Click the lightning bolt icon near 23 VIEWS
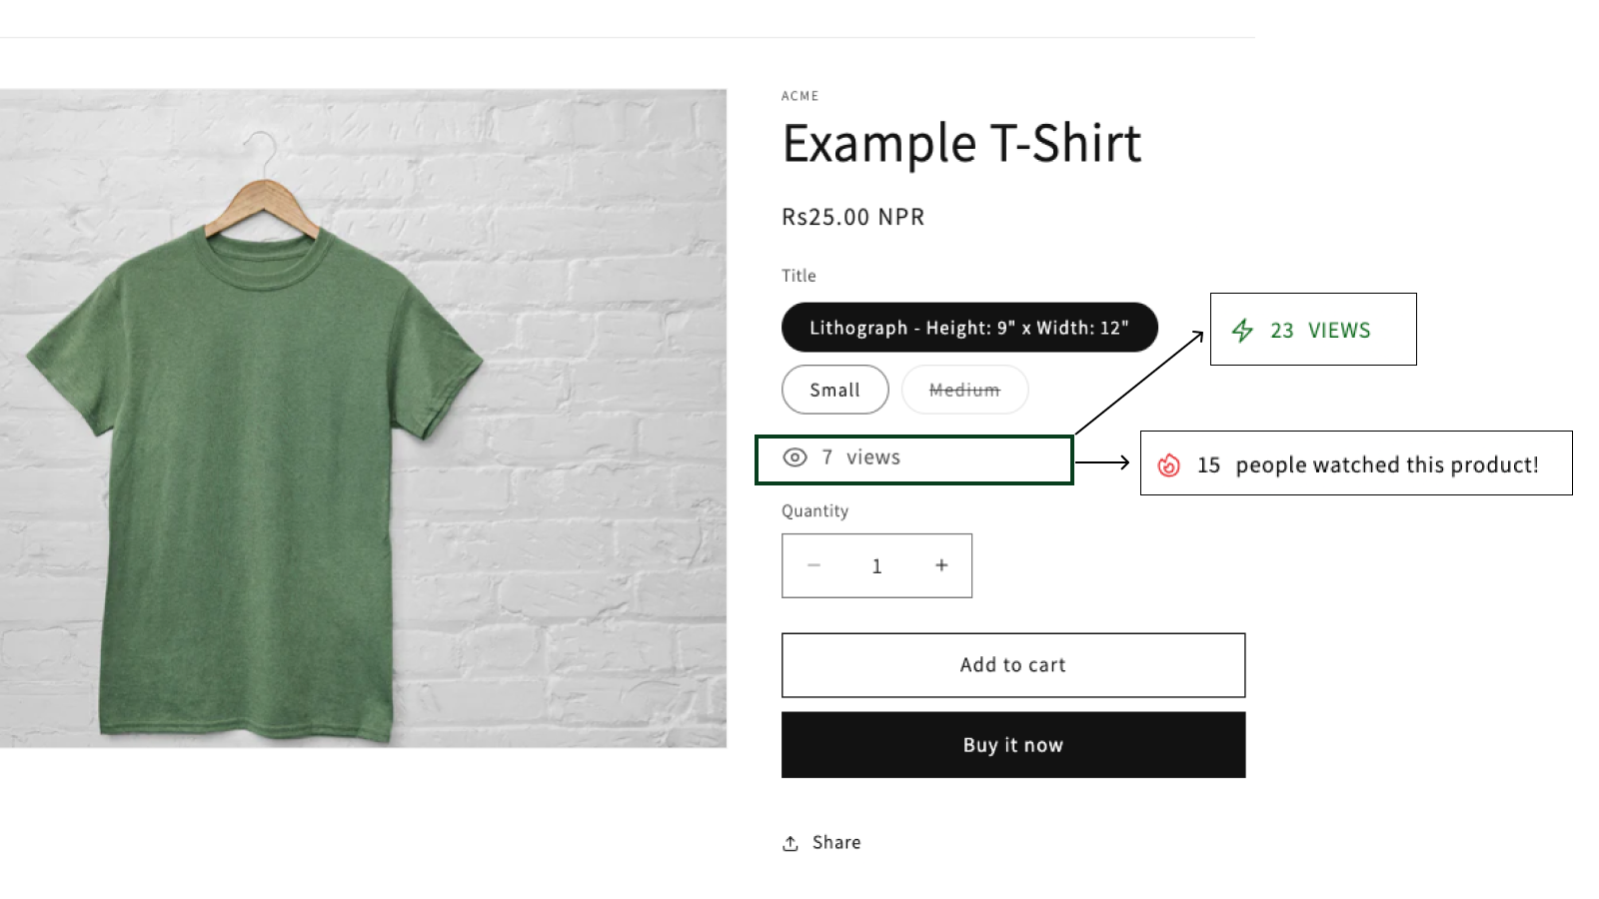 click(x=1242, y=331)
